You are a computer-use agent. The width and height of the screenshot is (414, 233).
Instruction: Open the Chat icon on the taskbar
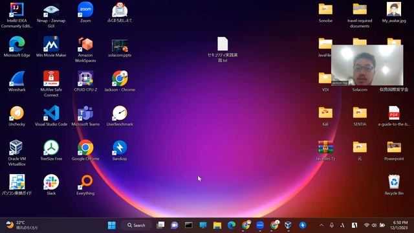[174, 225]
